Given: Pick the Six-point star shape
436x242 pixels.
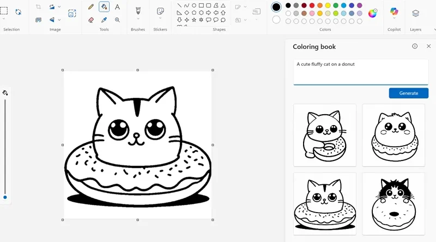Looking at the screenshot, I should click(x=201, y=20).
